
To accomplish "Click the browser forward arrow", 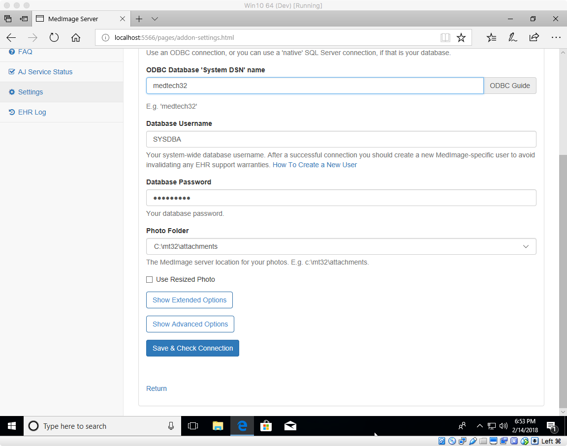I will click(32, 37).
